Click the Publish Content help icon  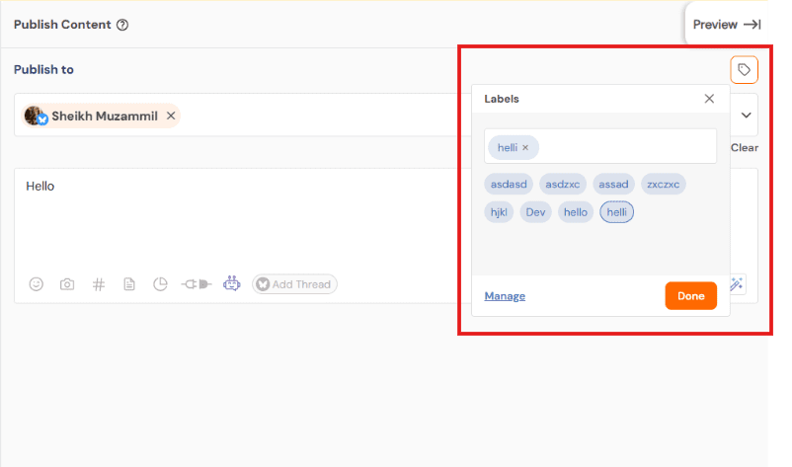click(122, 25)
